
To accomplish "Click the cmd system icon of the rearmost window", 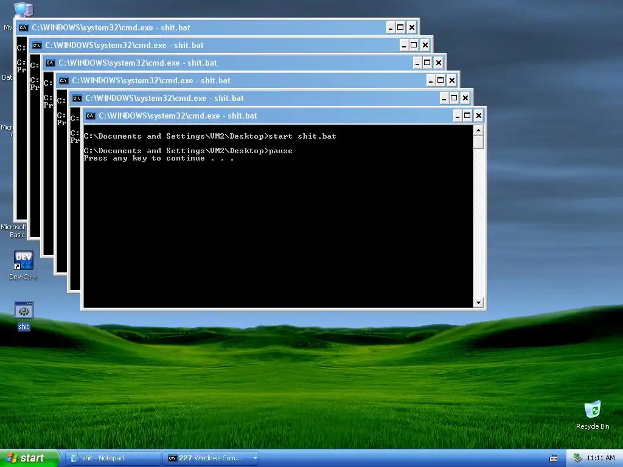I will pyautogui.click(x=24, y=28).
